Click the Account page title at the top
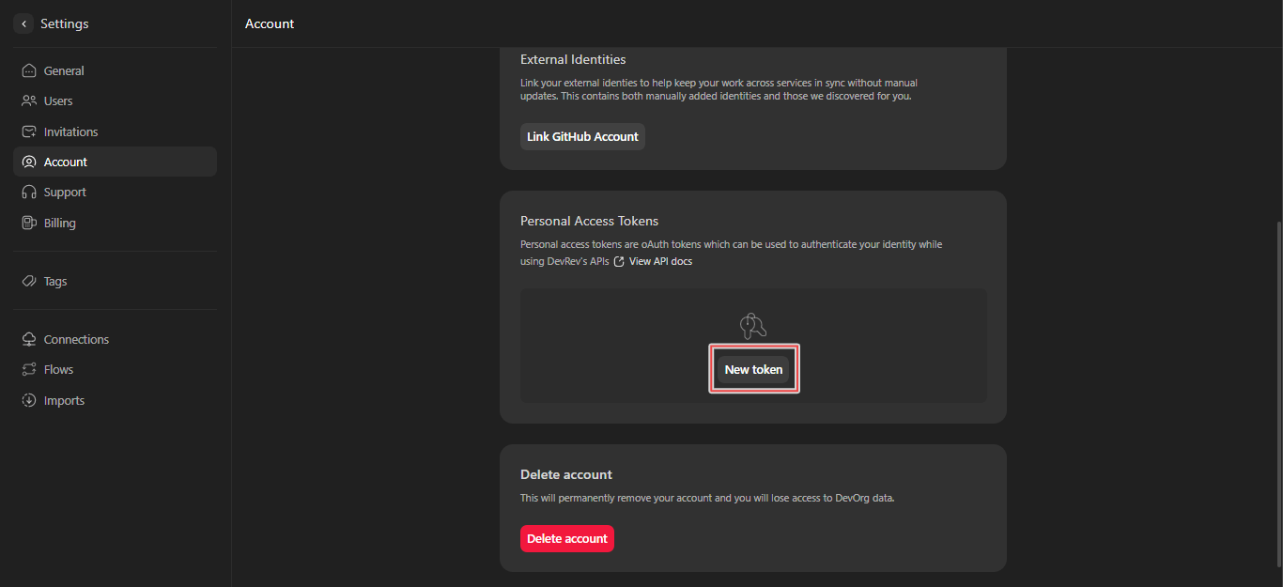The height and width of the screenshot is (587, 1283). point(270,23)
